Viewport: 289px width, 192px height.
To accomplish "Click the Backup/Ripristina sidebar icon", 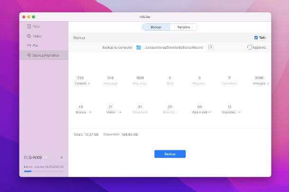I will [x=29, y=55].
